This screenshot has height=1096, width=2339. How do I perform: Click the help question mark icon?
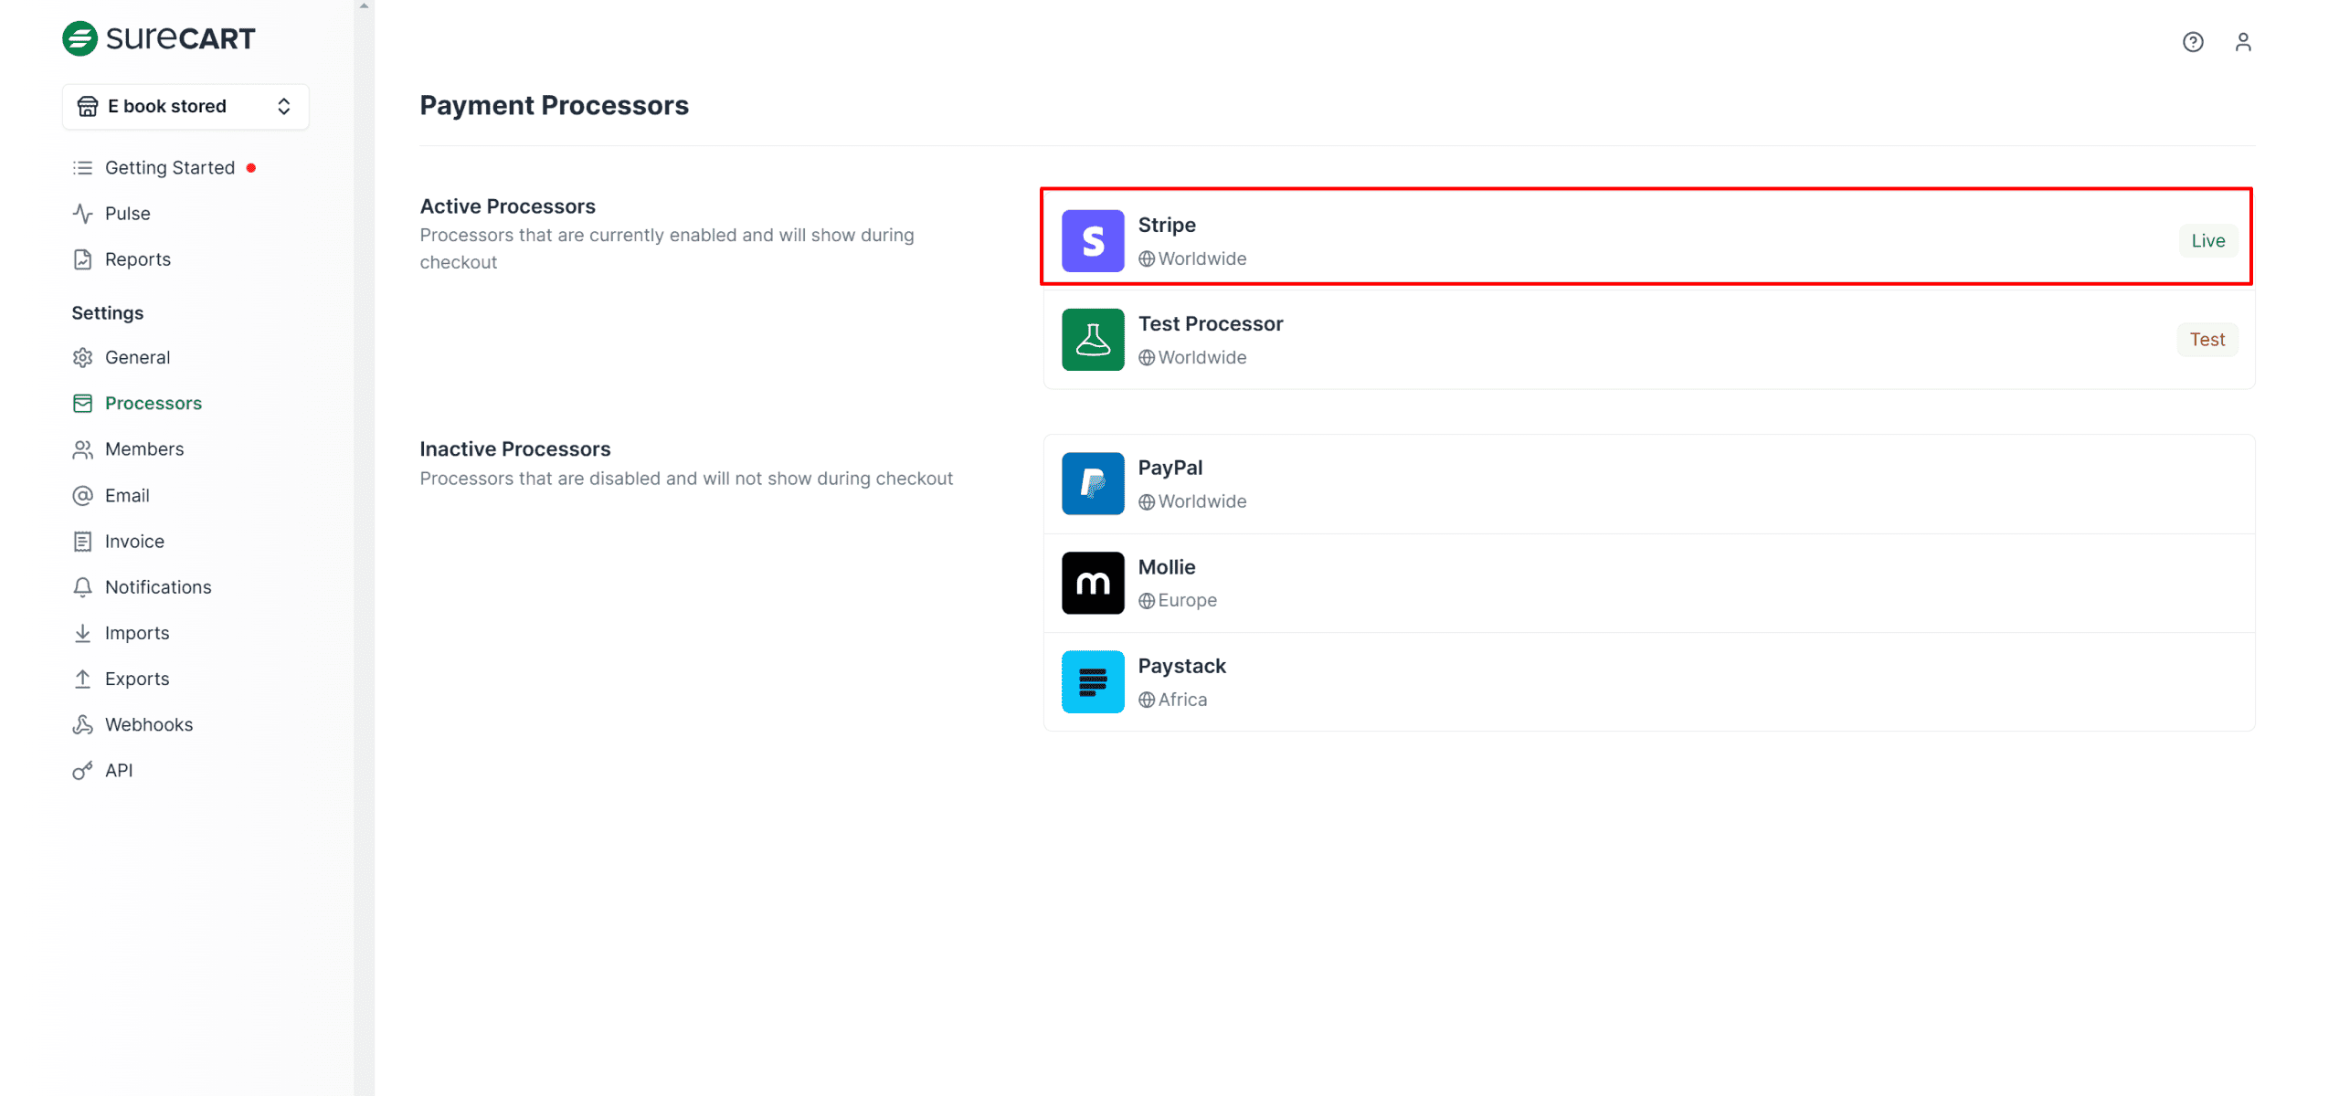click(2192, 42)
